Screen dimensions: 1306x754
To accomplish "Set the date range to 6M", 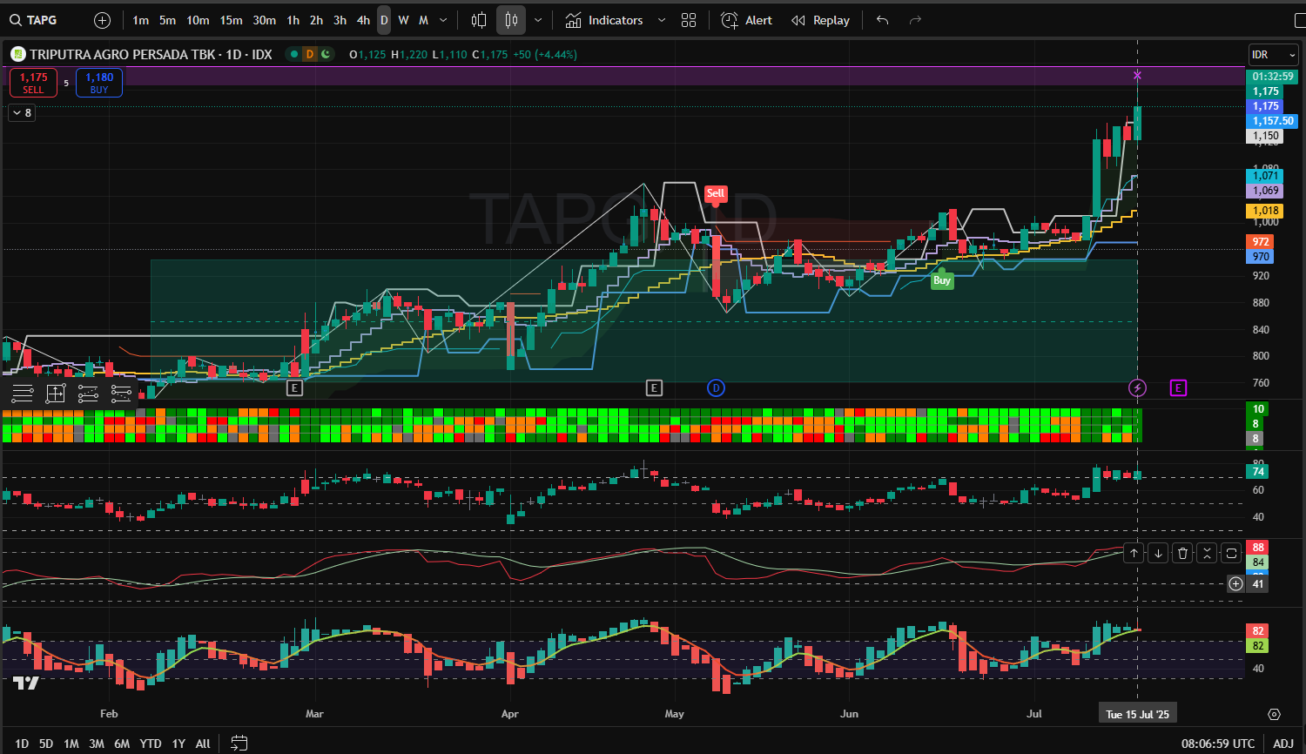I will pyautogui.click(x=122, y=744).
